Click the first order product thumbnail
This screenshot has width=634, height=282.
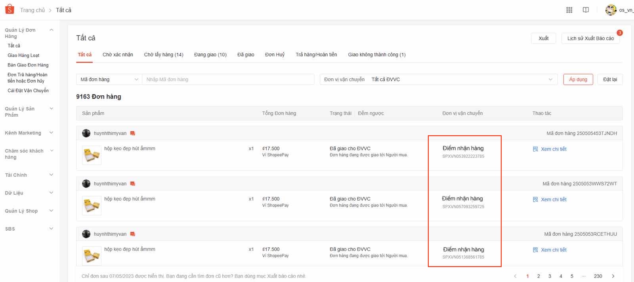point(92,155)
